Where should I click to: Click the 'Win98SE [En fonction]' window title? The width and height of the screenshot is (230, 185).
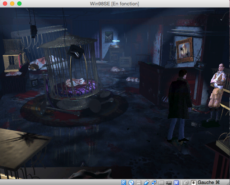[x=114, y=4]
